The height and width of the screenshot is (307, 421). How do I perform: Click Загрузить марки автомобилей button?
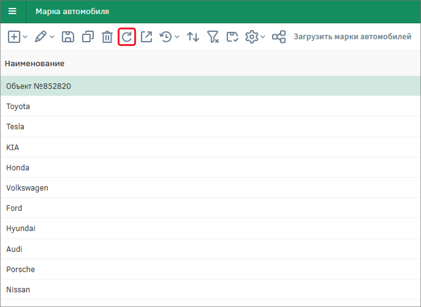[x=352, y=37]
